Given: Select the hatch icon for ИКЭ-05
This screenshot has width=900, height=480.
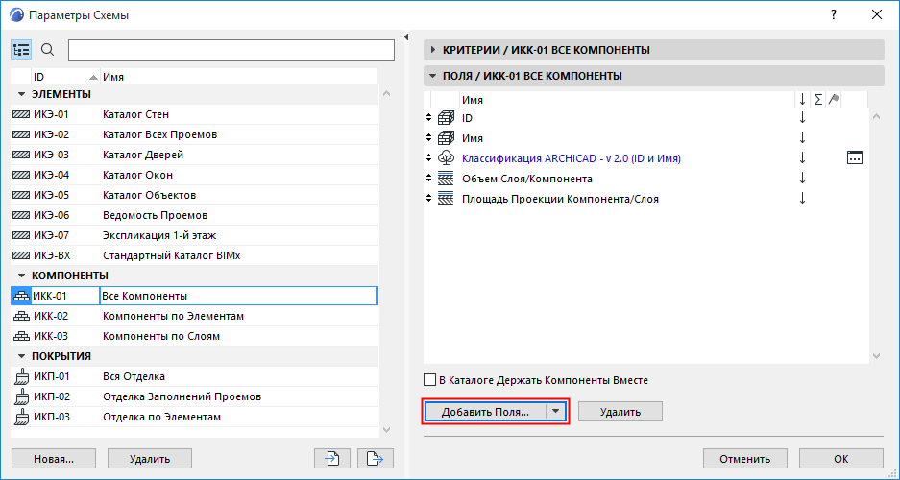Looking at the screenshot, I should point(21,195).
